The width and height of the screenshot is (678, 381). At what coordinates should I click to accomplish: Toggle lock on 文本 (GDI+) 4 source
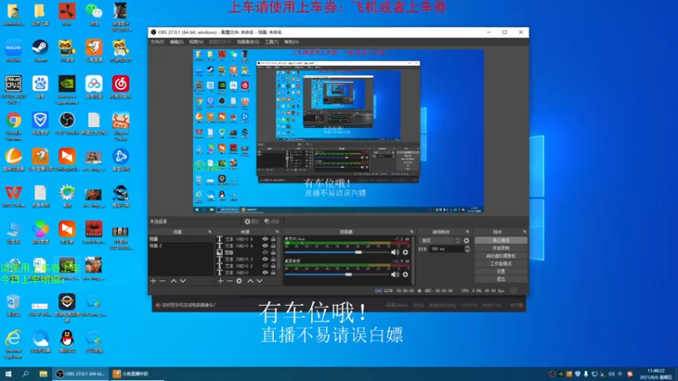(273, 246)
